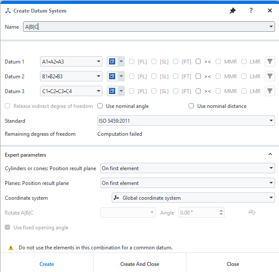
Task: Collapse the Expert parameters section
Action: (270, 154)
